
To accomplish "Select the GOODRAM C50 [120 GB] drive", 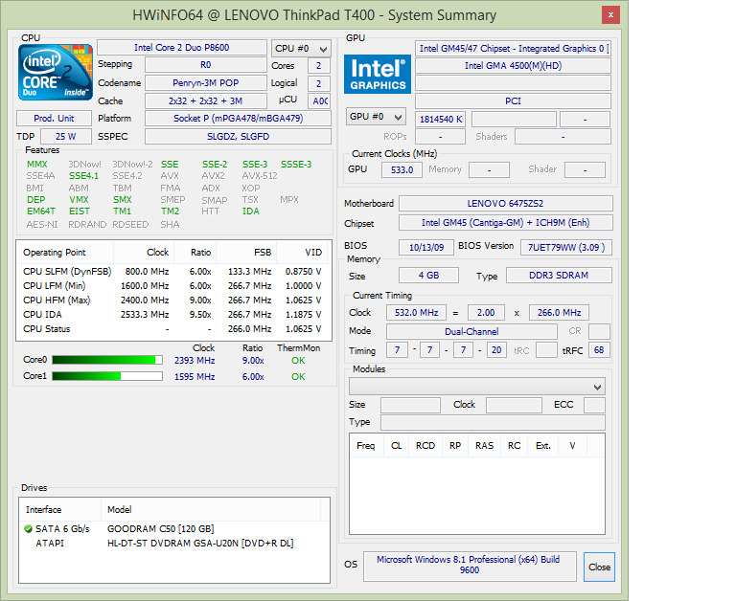I will click(x=161, y=529).
